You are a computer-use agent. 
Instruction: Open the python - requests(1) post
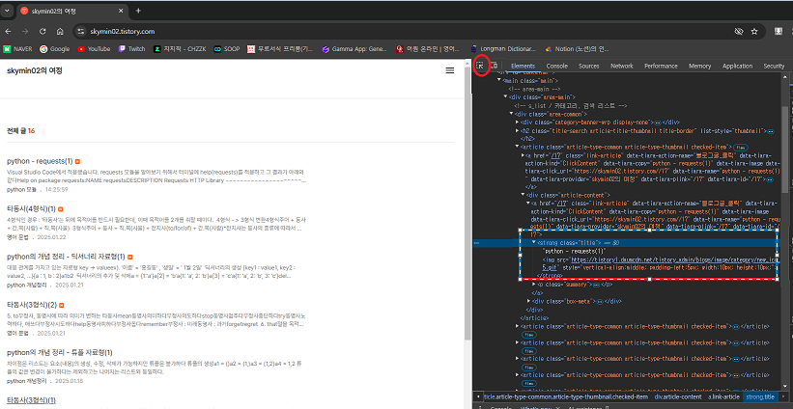[x=40, y=161]
